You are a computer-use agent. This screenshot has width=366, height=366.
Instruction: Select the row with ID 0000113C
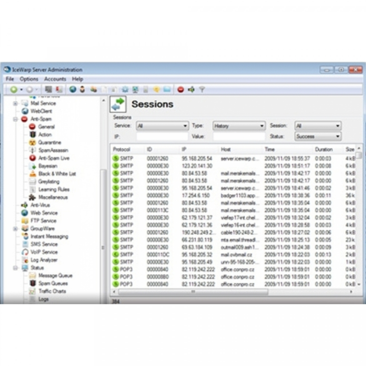coord(234,210)
